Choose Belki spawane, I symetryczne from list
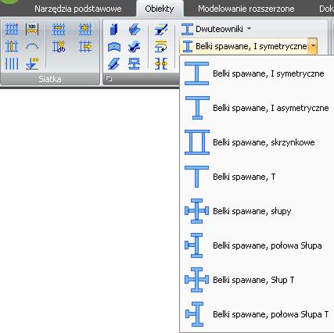Image resolution: width=334 pixels, height=333 pixels. 257,73
